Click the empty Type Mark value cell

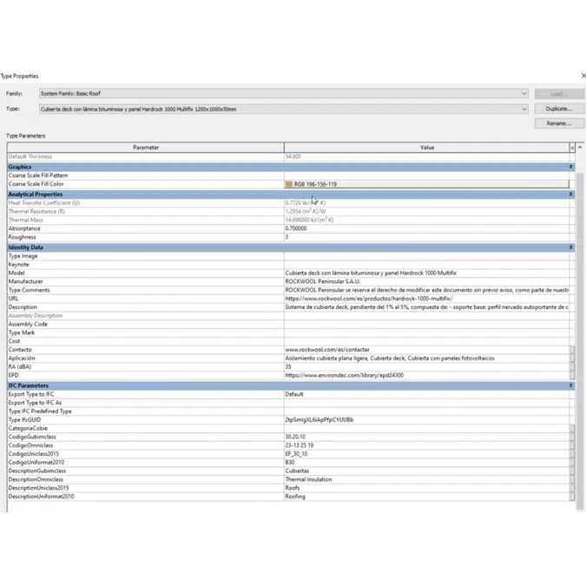426,333
